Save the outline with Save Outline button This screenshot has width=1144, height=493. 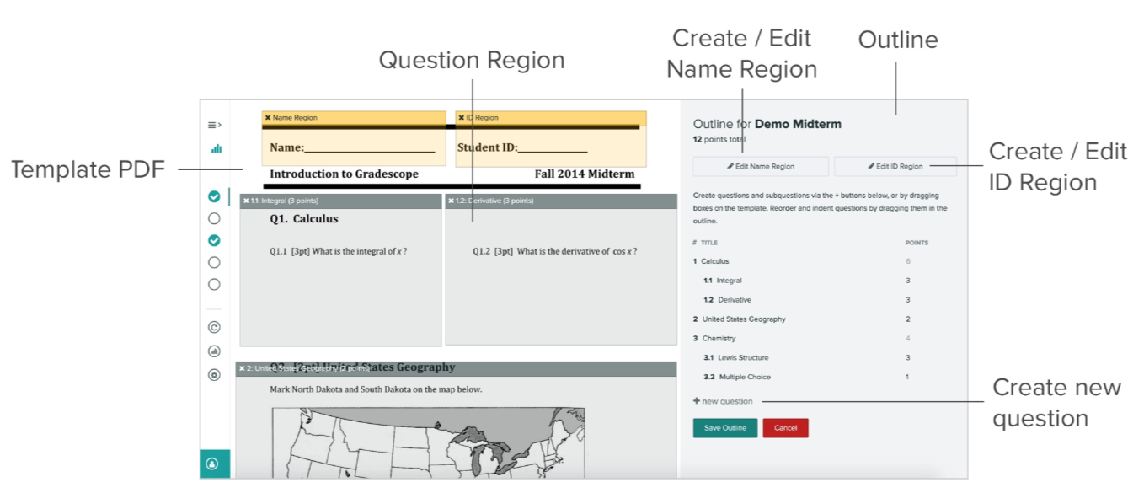coord(725,428)
